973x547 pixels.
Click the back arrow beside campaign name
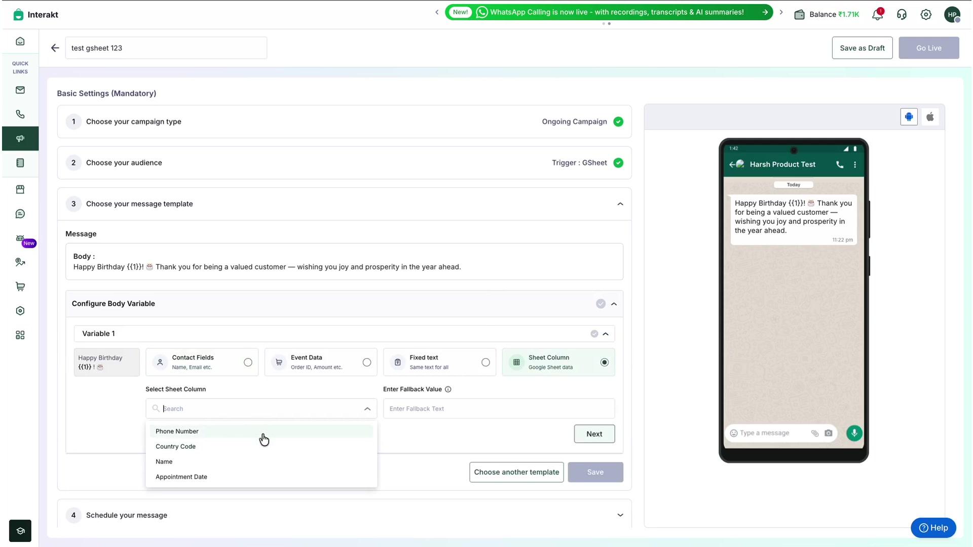point(55,48)
